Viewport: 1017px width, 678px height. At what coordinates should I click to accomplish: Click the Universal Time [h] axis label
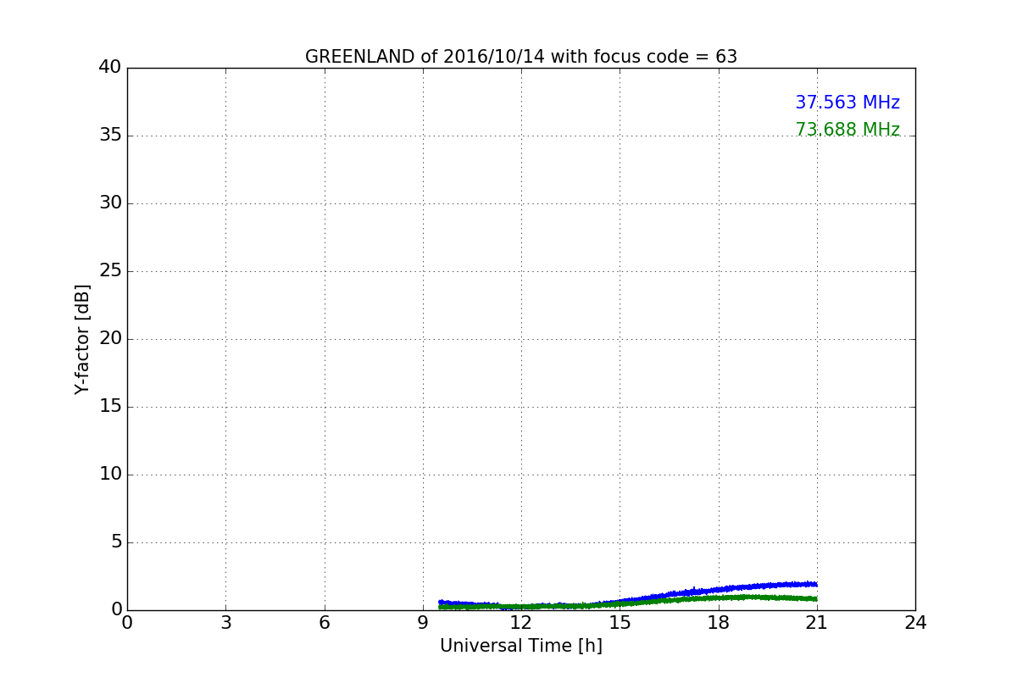click(x=521, y=646)
